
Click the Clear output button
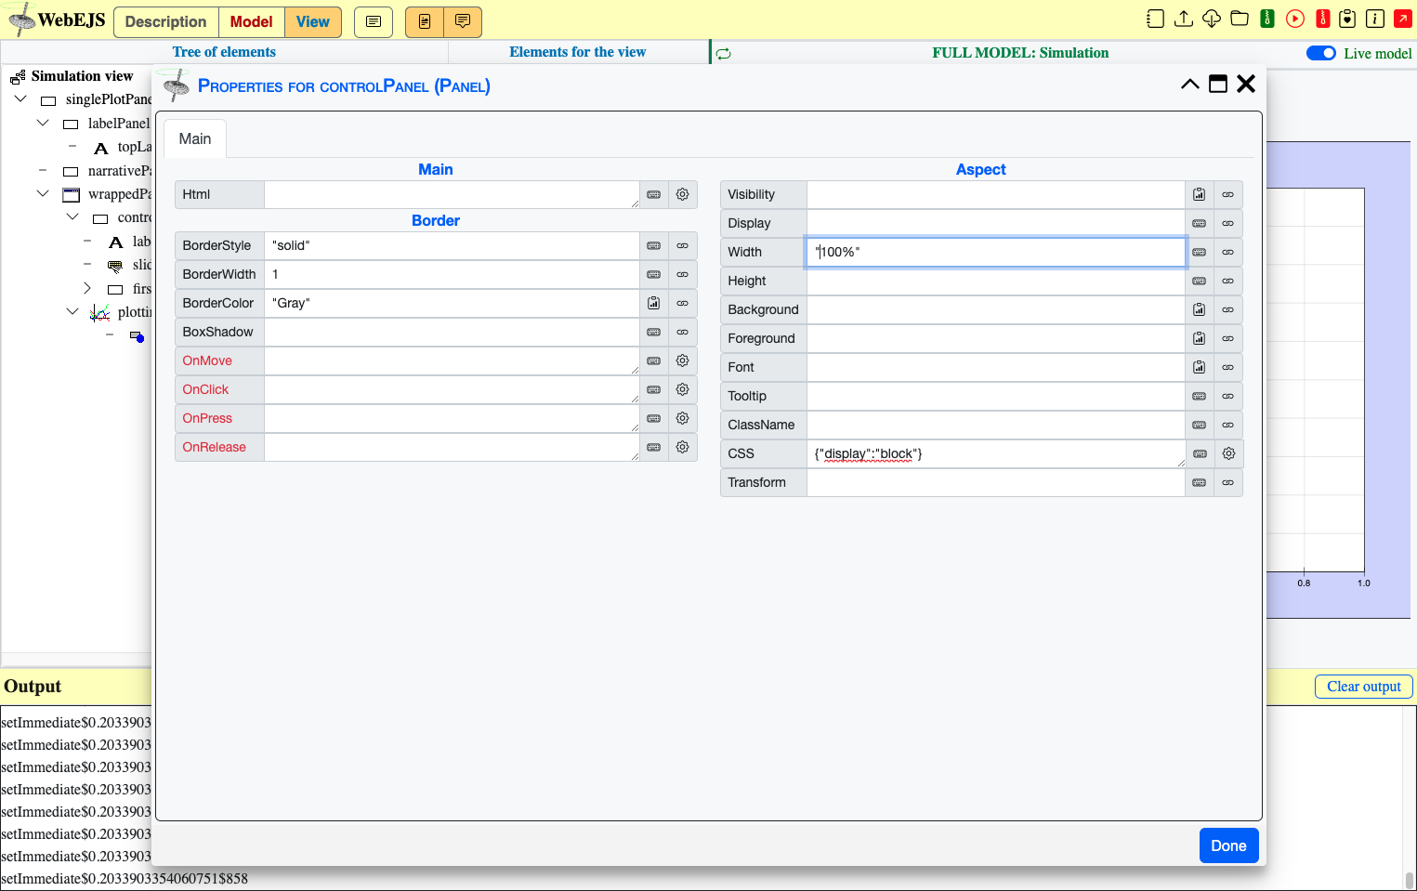1364,687
